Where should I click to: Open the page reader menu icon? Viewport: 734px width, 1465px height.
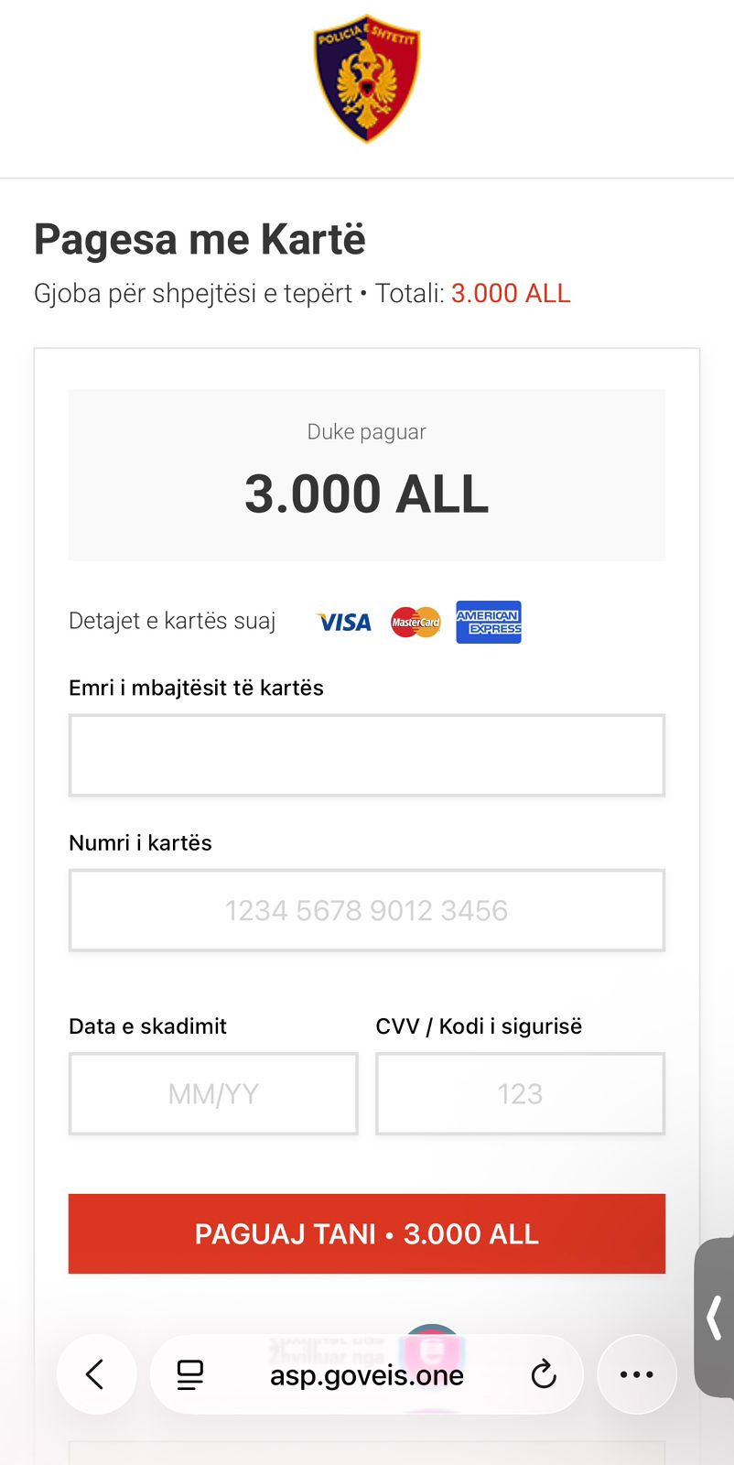pyautogui.click(x=190, y=1374)
